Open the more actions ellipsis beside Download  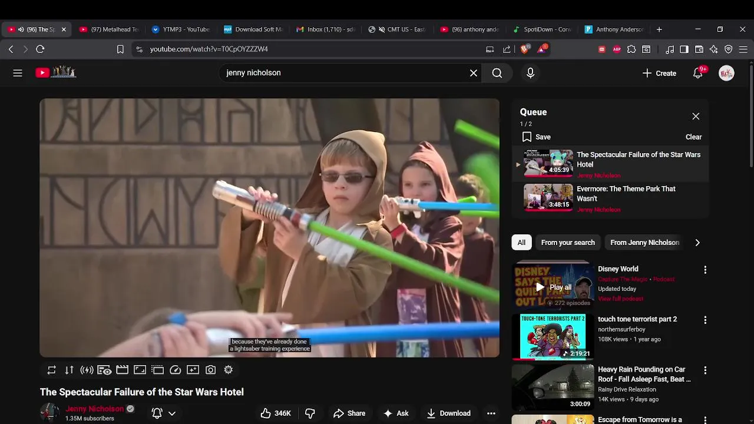[x=491, y=413]
